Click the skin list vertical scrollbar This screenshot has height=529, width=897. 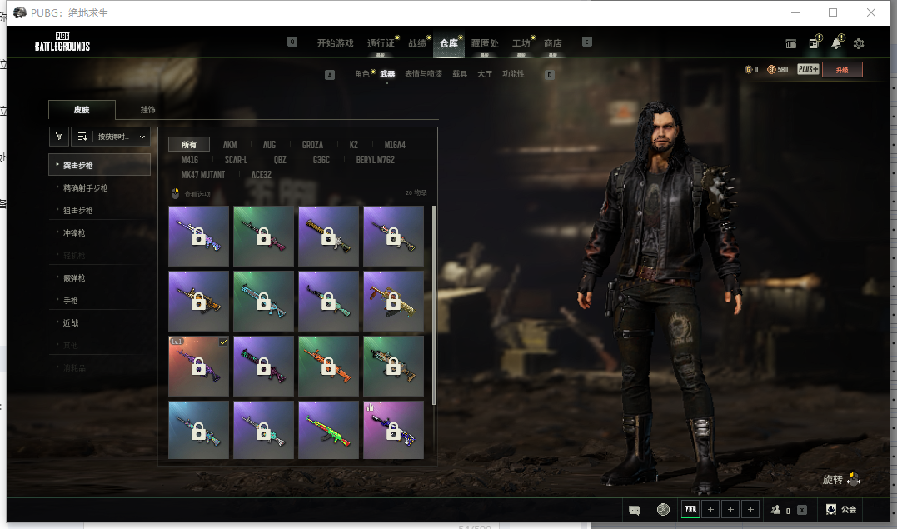pos(433,304)
